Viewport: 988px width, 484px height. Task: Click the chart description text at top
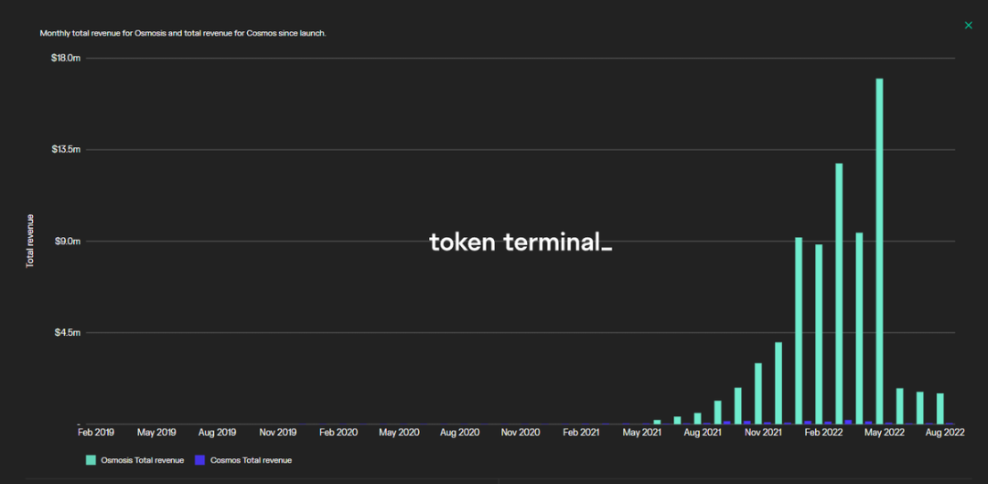[183, 33]
